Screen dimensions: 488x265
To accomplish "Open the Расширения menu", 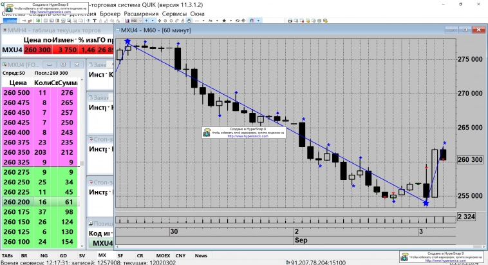I will [141, 14].
